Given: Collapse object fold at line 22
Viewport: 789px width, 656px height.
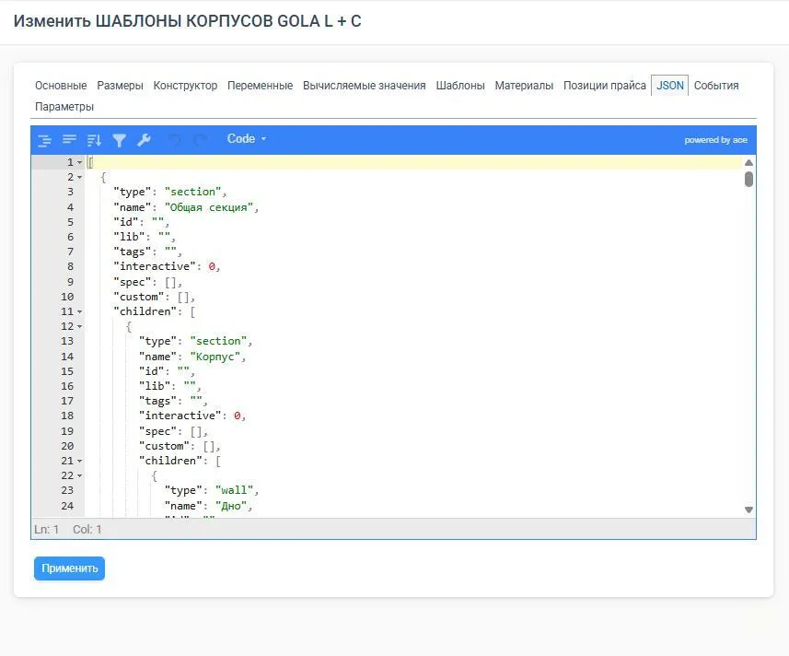Looking at the screenshot, I should pyautogui.click(x=79, y=475).
